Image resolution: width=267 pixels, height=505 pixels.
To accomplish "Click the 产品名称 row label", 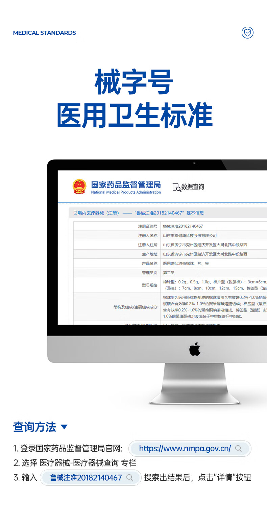I will click(150, 263).
